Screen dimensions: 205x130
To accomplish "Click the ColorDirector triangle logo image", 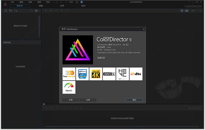I will click(x=78, y=50).
